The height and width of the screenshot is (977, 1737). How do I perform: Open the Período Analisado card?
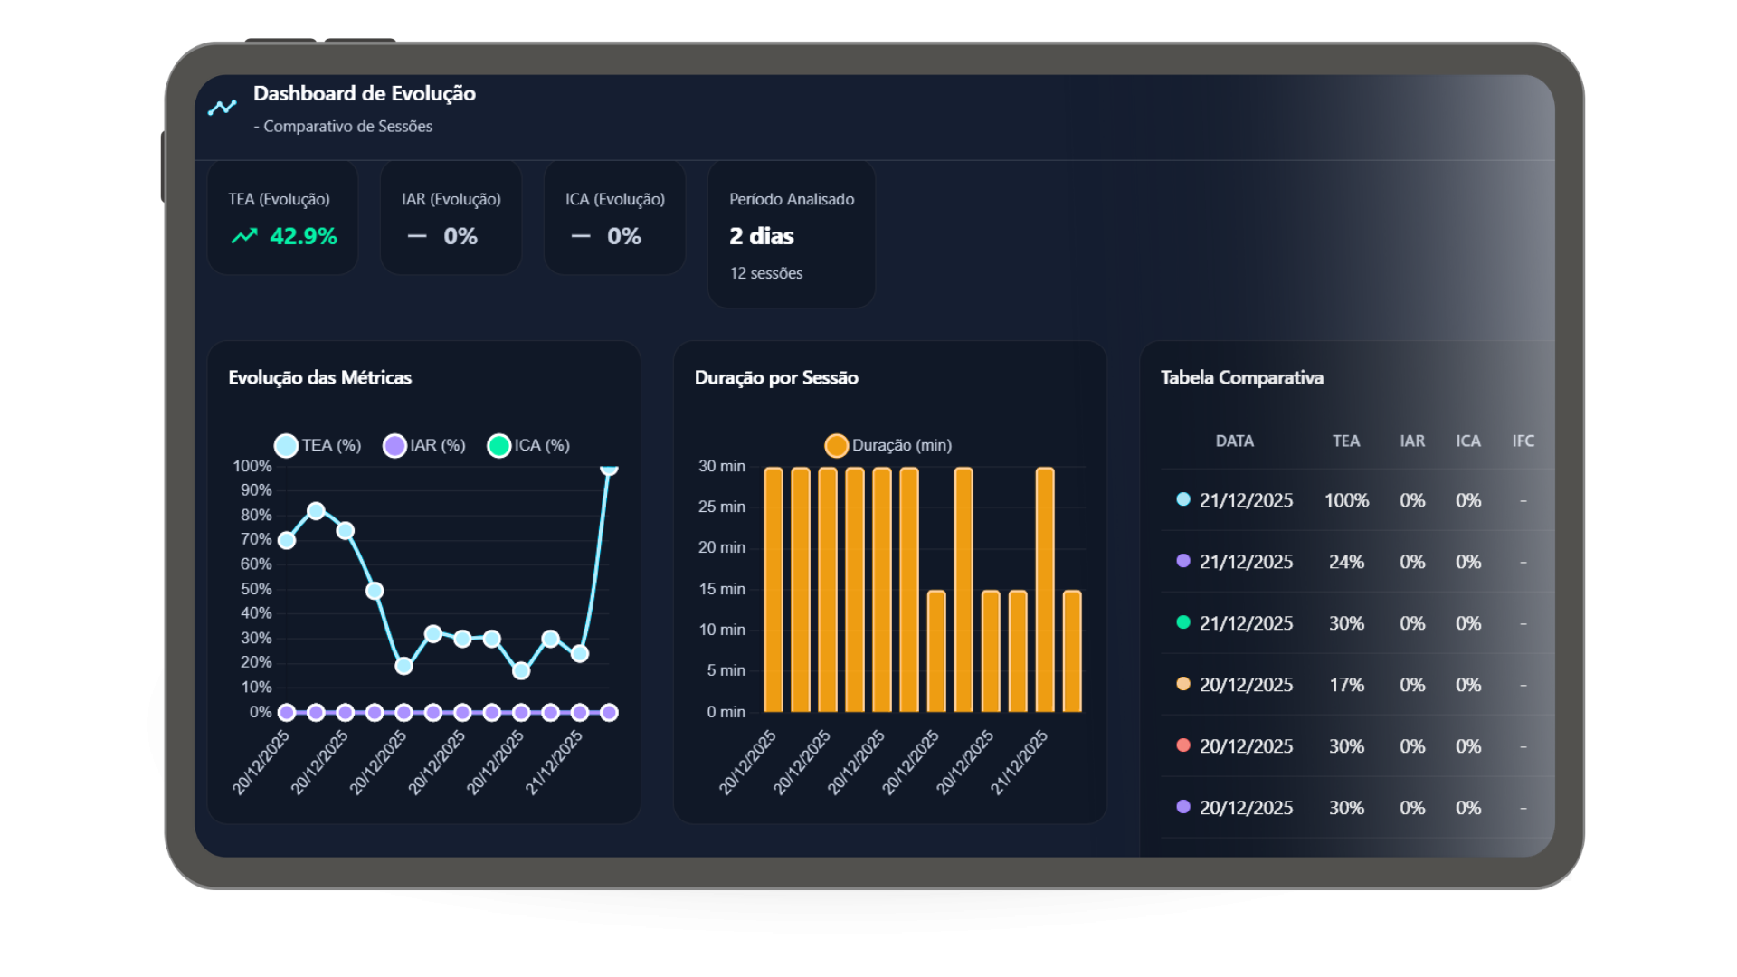point(791,234)
